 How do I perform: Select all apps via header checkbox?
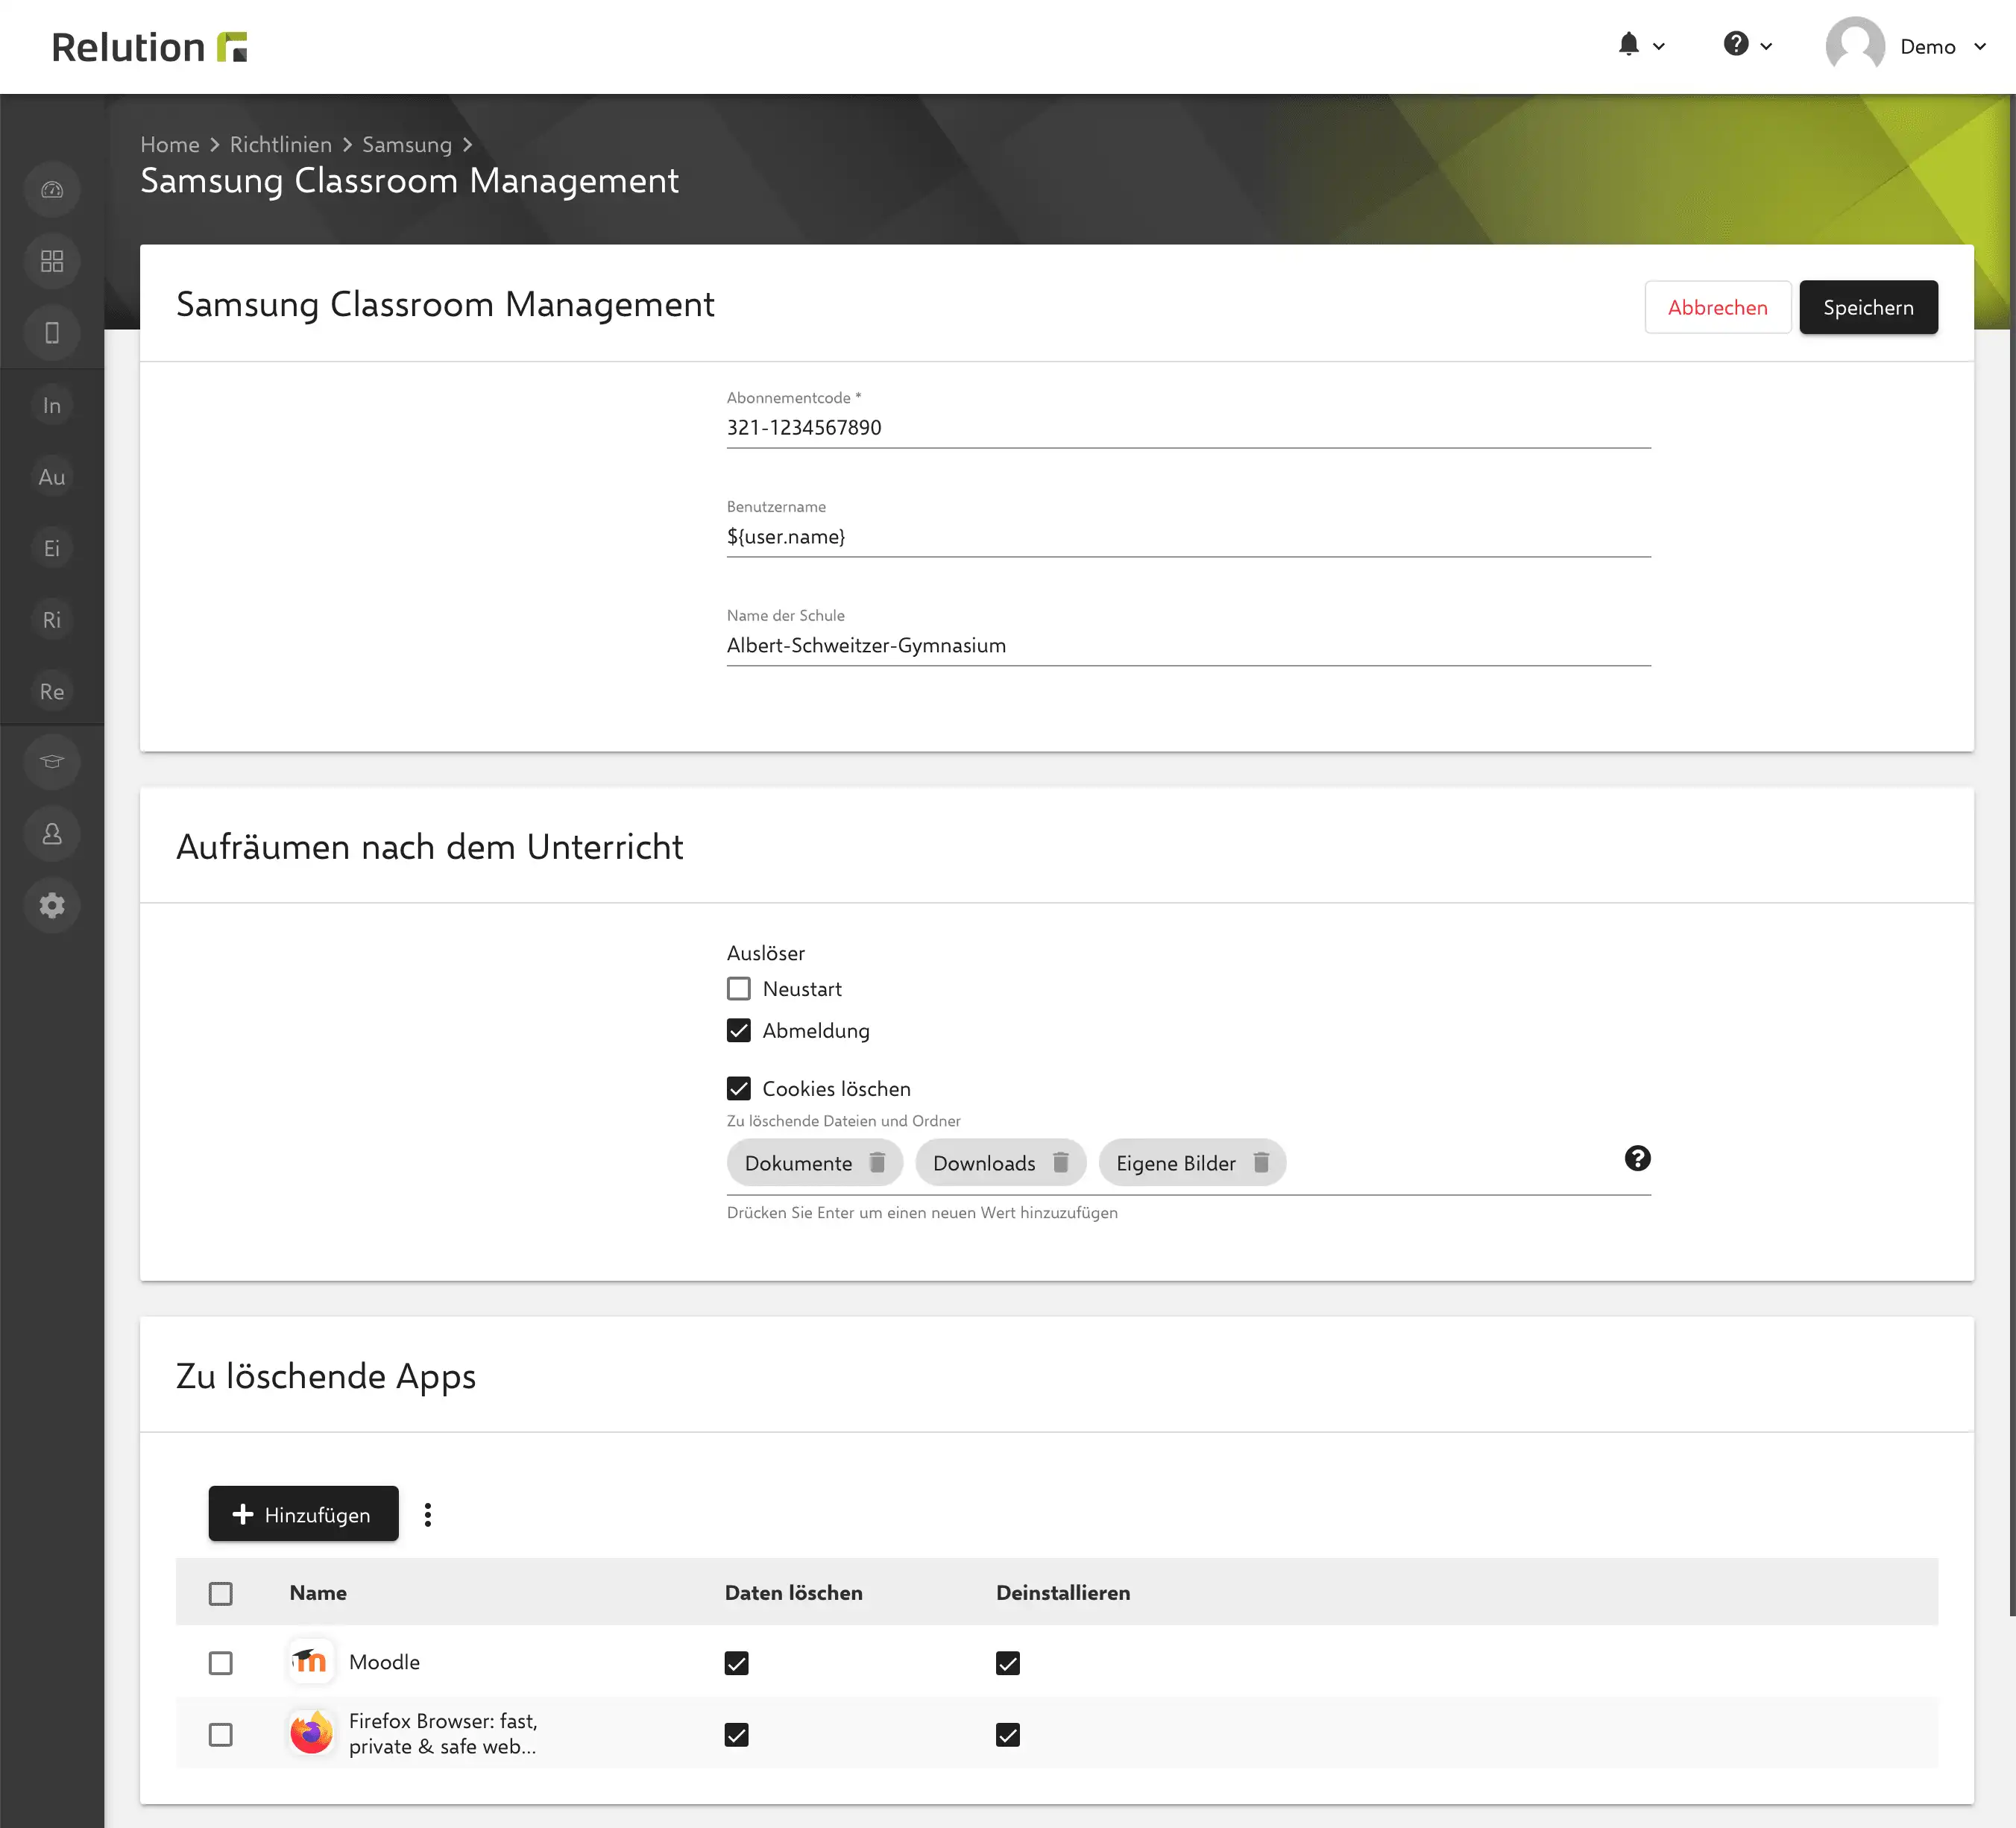point(221,1594)
